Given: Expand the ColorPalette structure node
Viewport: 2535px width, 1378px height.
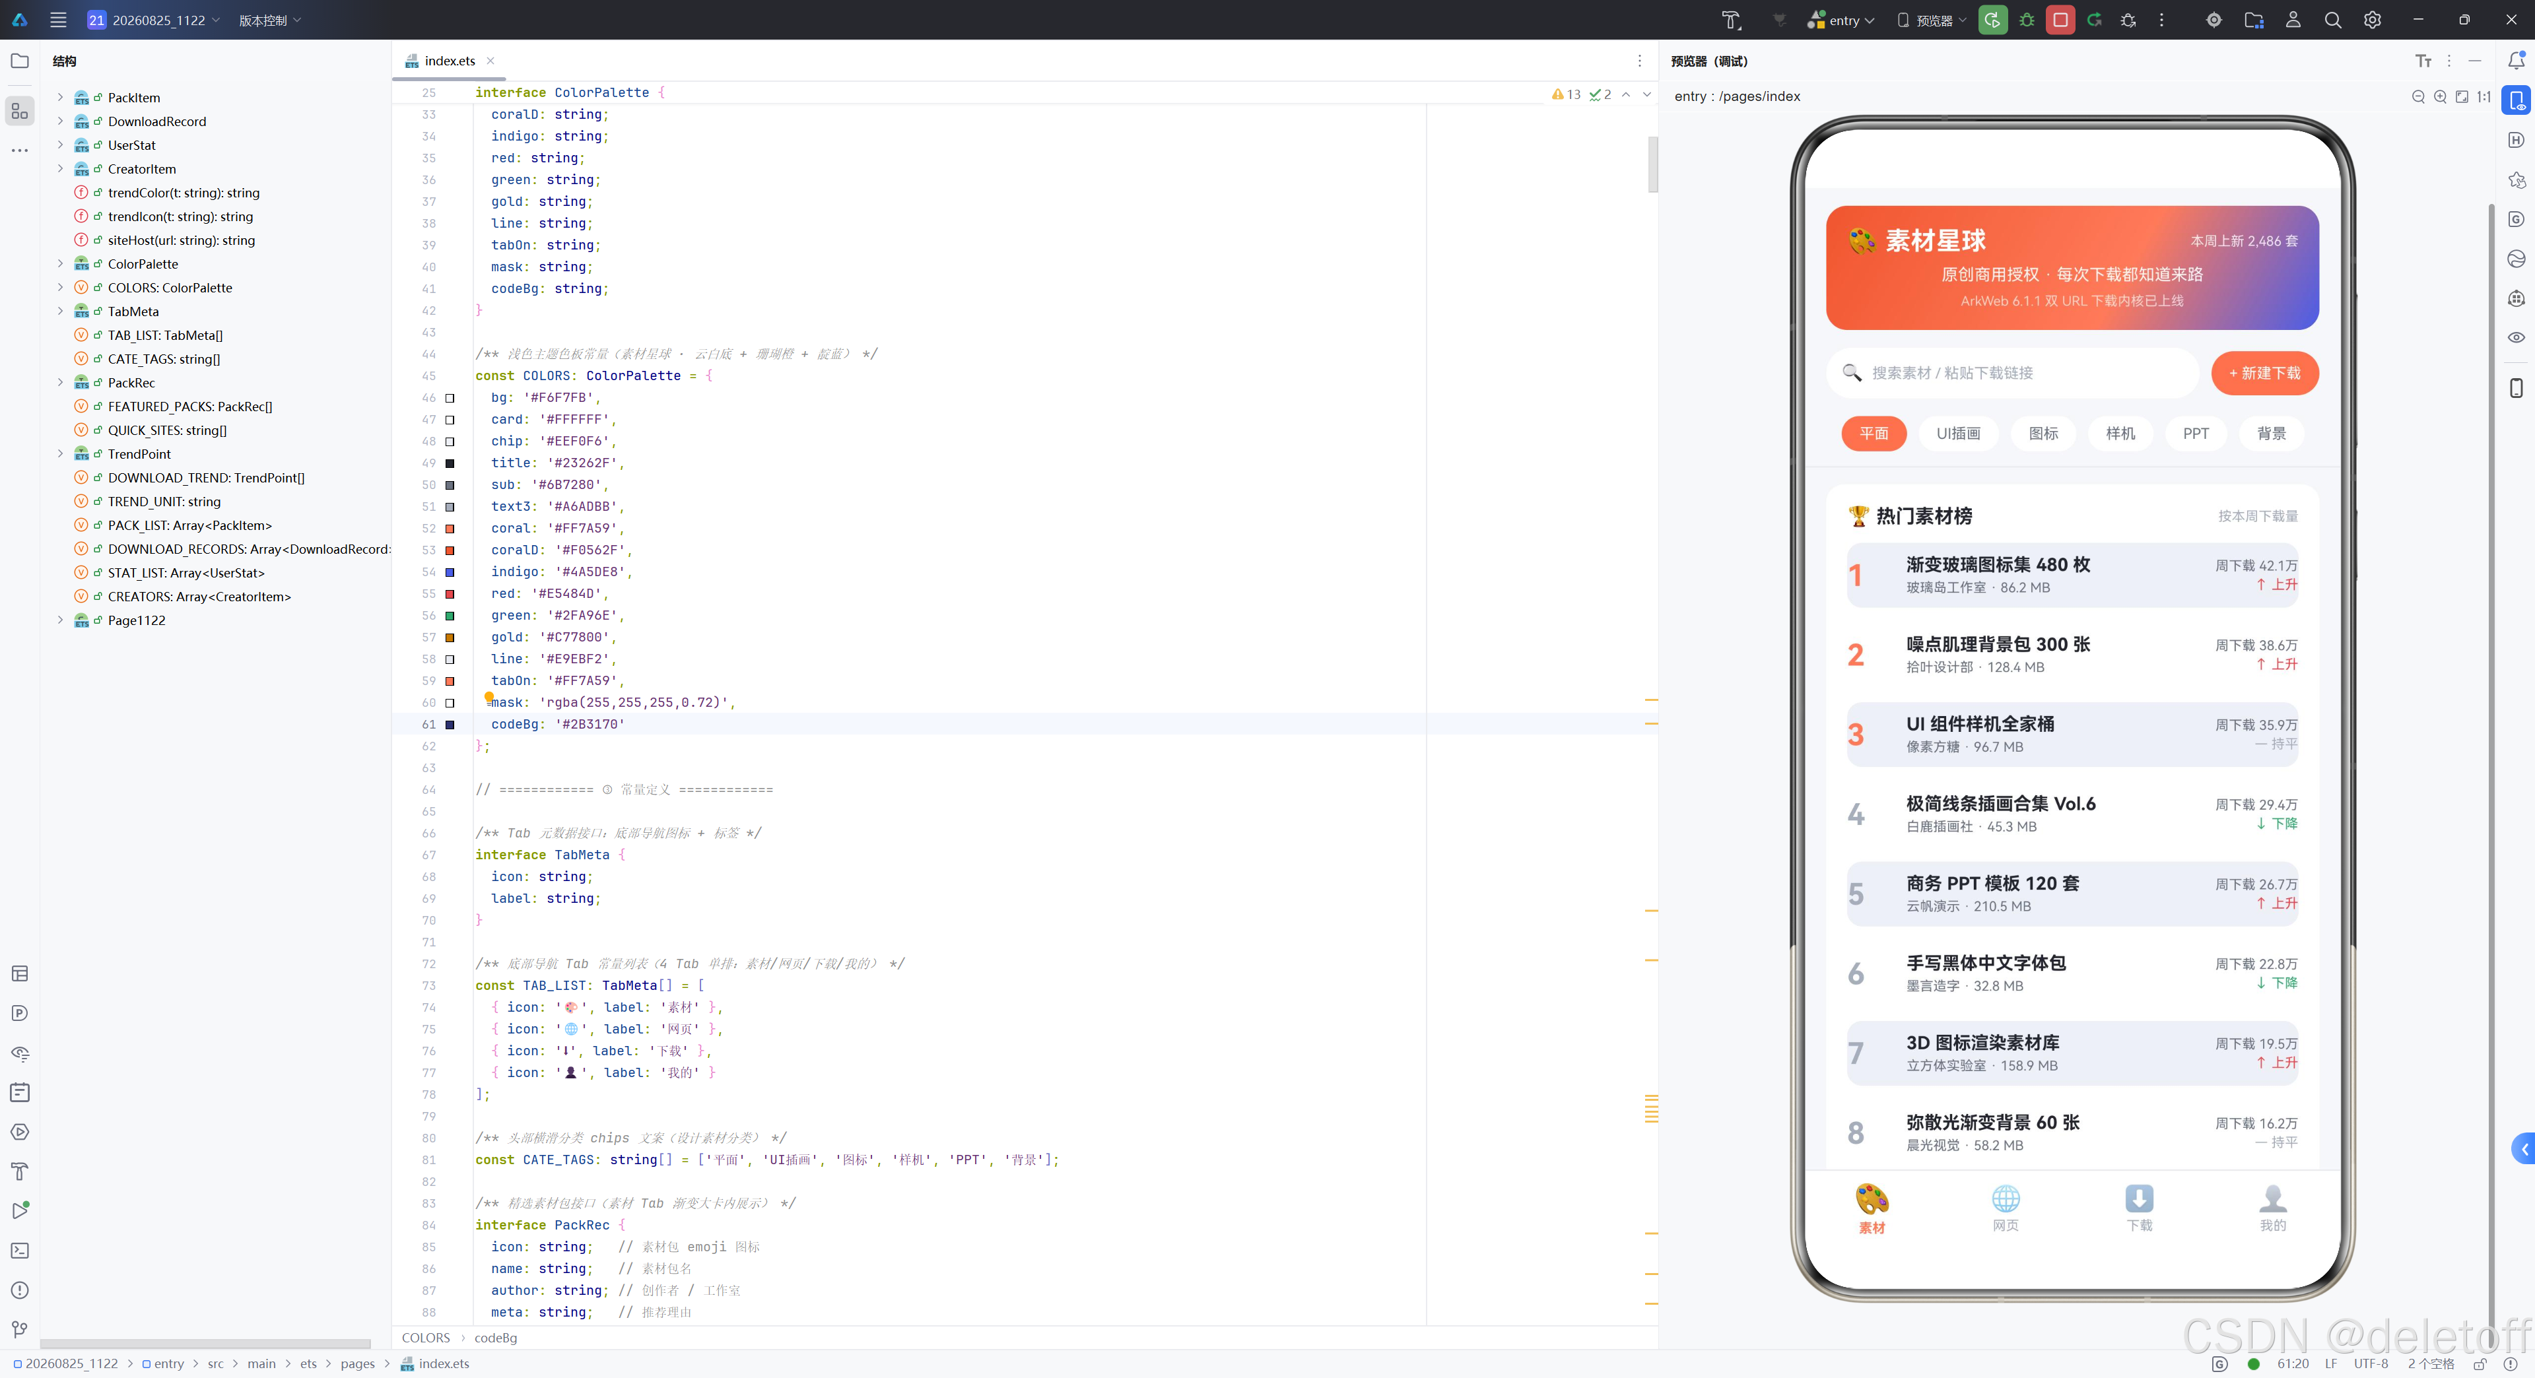Looking at the screenshot, I should [60, 263].
